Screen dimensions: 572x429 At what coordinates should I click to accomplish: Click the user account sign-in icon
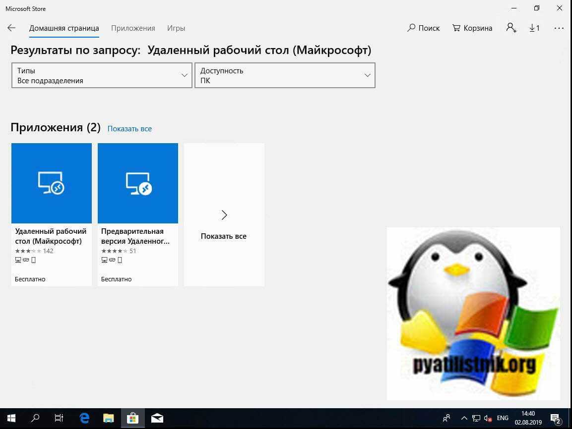pos(511,28)
